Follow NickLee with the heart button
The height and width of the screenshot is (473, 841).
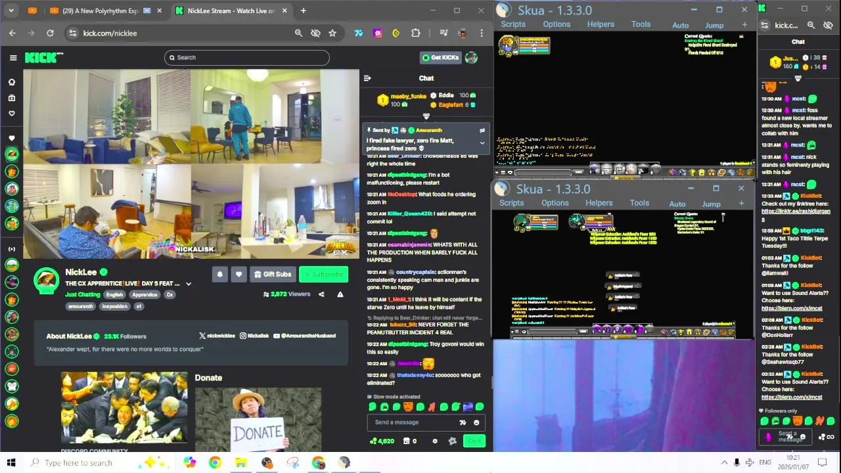click(239, 274)
